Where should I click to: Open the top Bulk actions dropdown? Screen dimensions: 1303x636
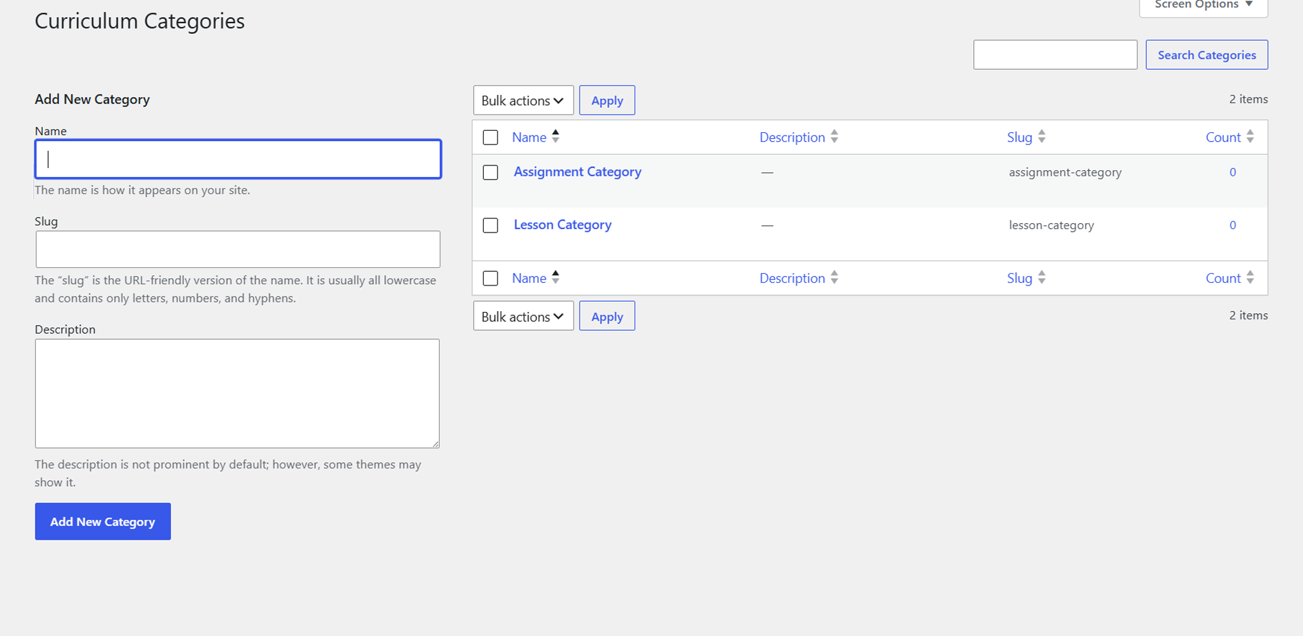[x=523, y=100]
